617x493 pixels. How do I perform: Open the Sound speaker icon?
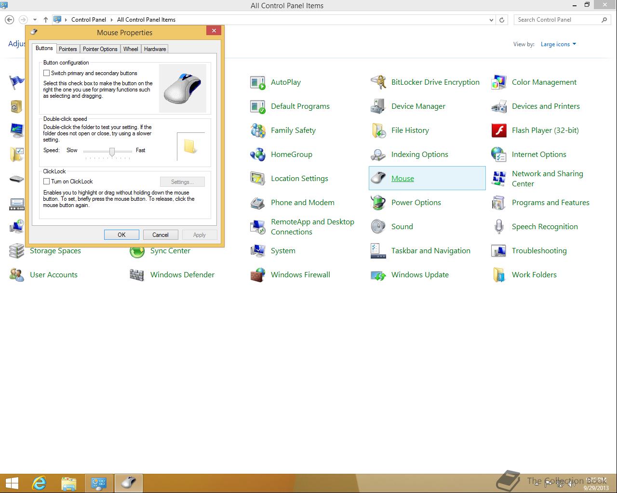(378, 227)
